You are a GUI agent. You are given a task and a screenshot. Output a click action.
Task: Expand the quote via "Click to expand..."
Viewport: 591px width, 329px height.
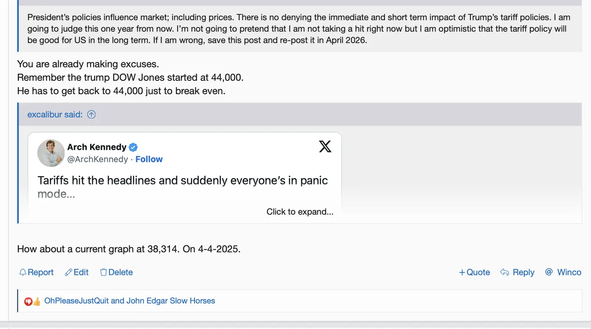300,212
